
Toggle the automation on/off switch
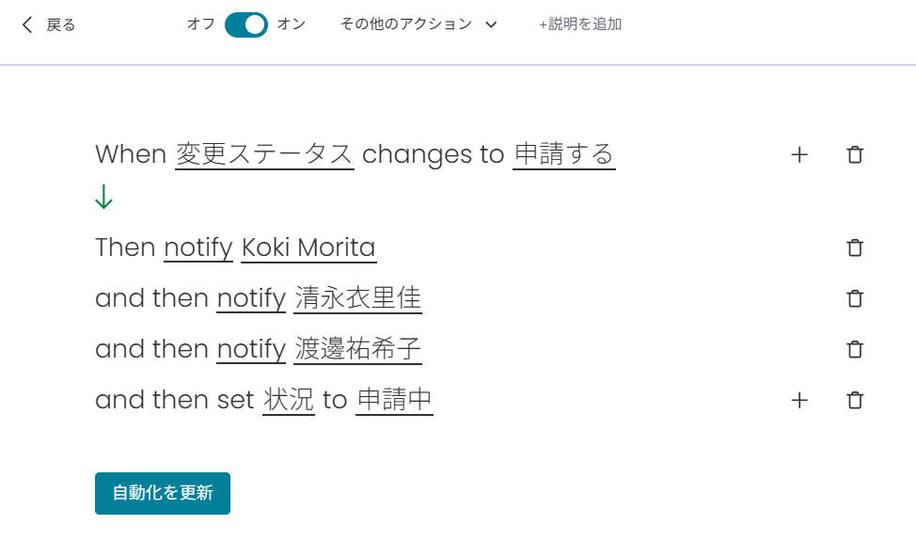pyautogui.click(x=246, y=24)
